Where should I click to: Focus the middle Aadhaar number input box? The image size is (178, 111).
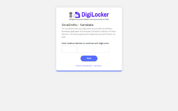(85, 49)
